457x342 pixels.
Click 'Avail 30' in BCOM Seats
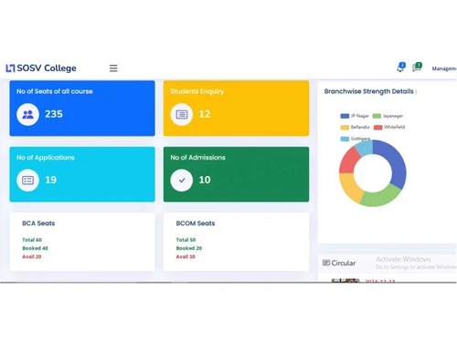(186, 257)
